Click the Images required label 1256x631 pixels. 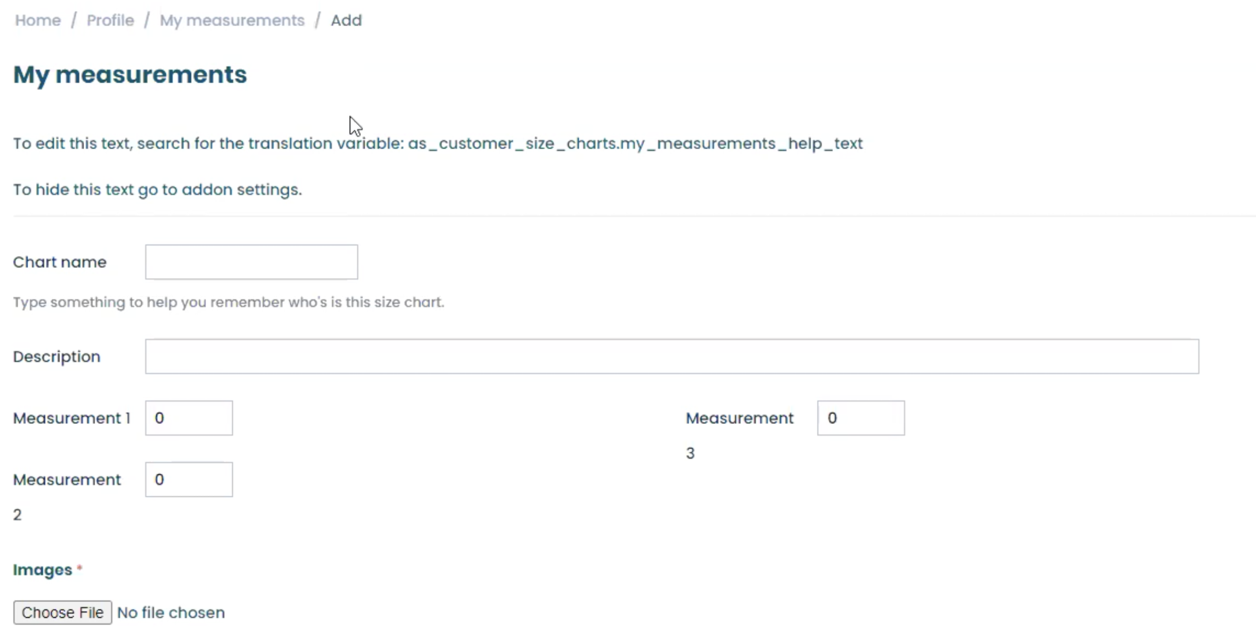click(x=47, y=569)
